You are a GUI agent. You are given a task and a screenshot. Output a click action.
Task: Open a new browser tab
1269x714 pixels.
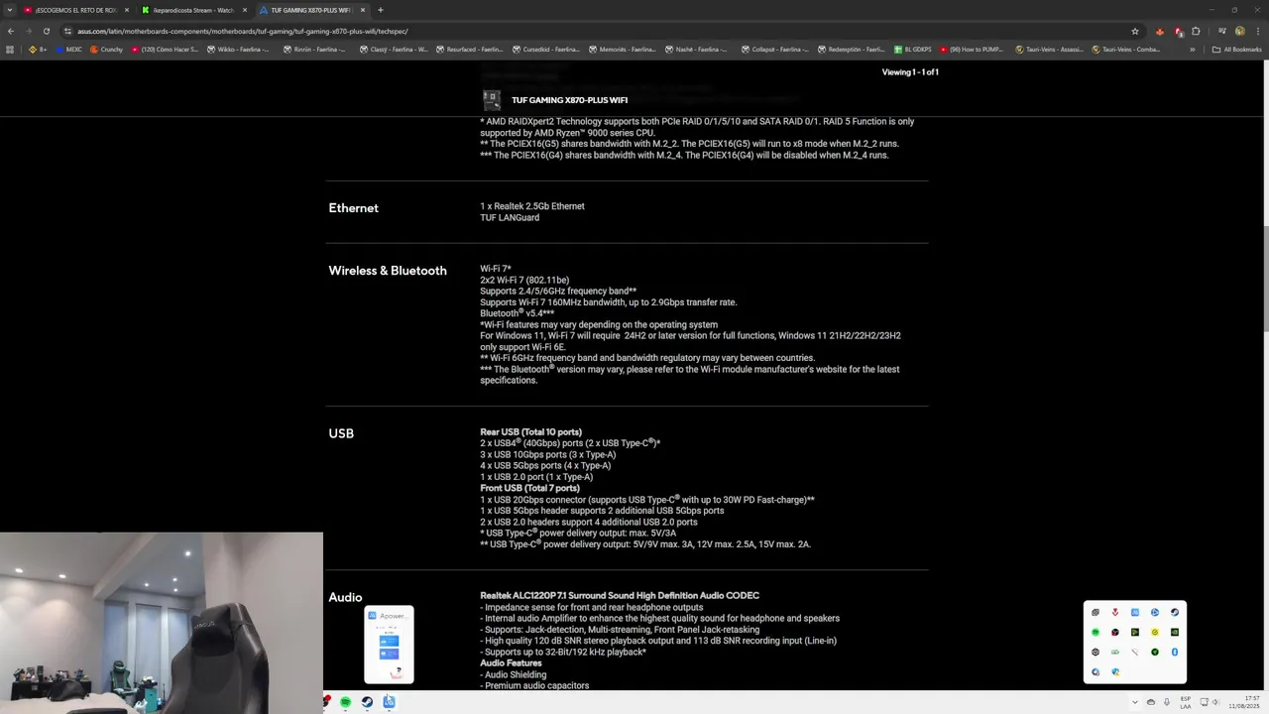381,10
